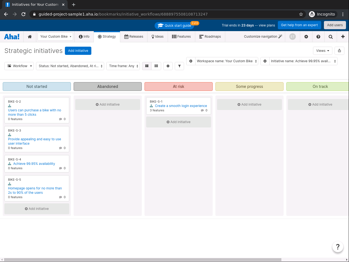This screenshot has width=349, height=262.
Task: Open Your Custom Bike workspace dropdown
Action: pyautogui.click(x=55, y=37)
